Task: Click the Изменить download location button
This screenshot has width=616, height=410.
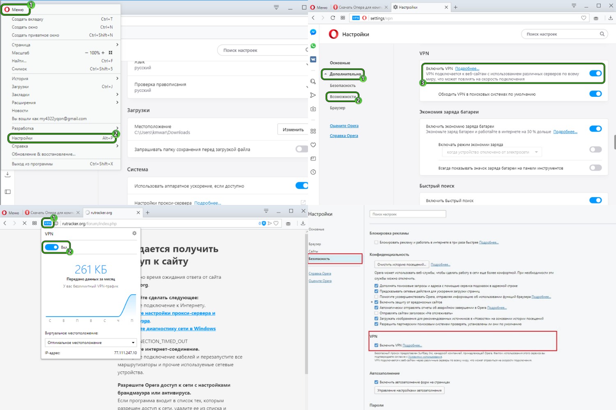Action: 293,130
